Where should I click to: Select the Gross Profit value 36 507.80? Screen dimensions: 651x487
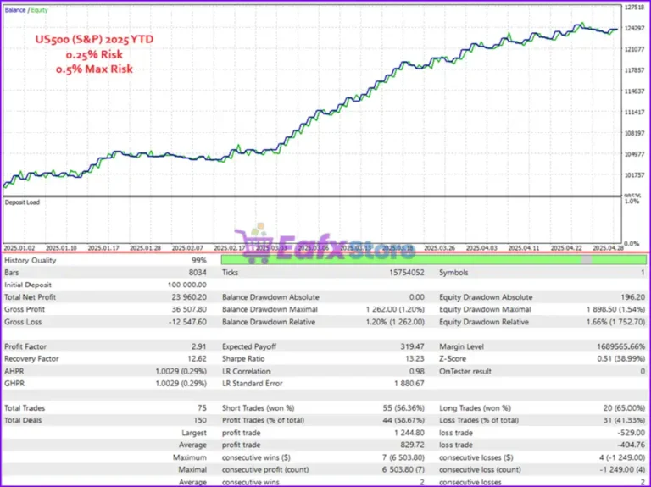pos(189,309)
